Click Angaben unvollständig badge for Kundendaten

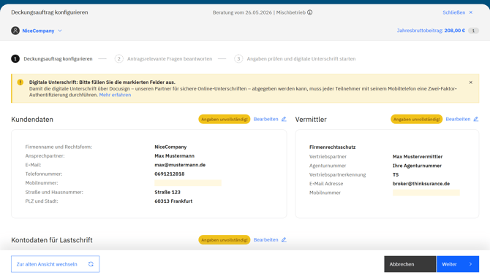click(x=225, y=119)
